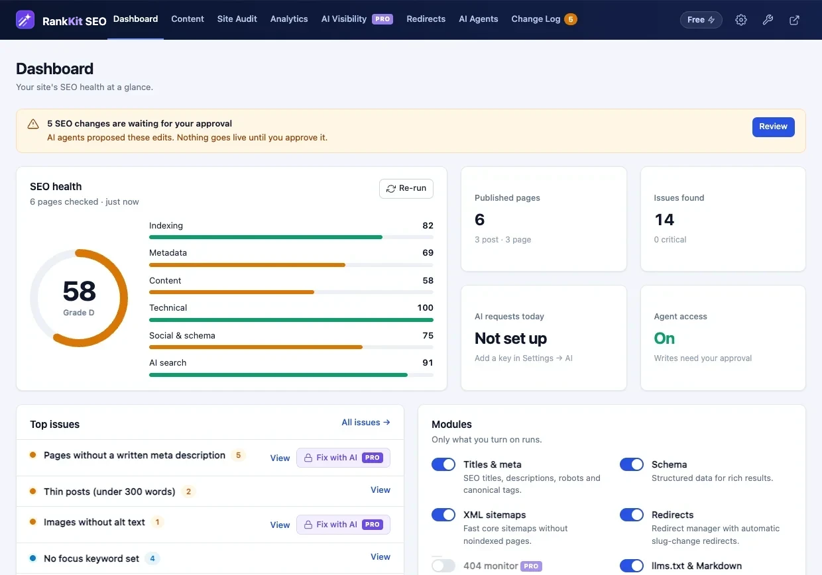Click the Metadata score progress bar
The height and width of the screenshot is (575, 822).
point(291,265)
